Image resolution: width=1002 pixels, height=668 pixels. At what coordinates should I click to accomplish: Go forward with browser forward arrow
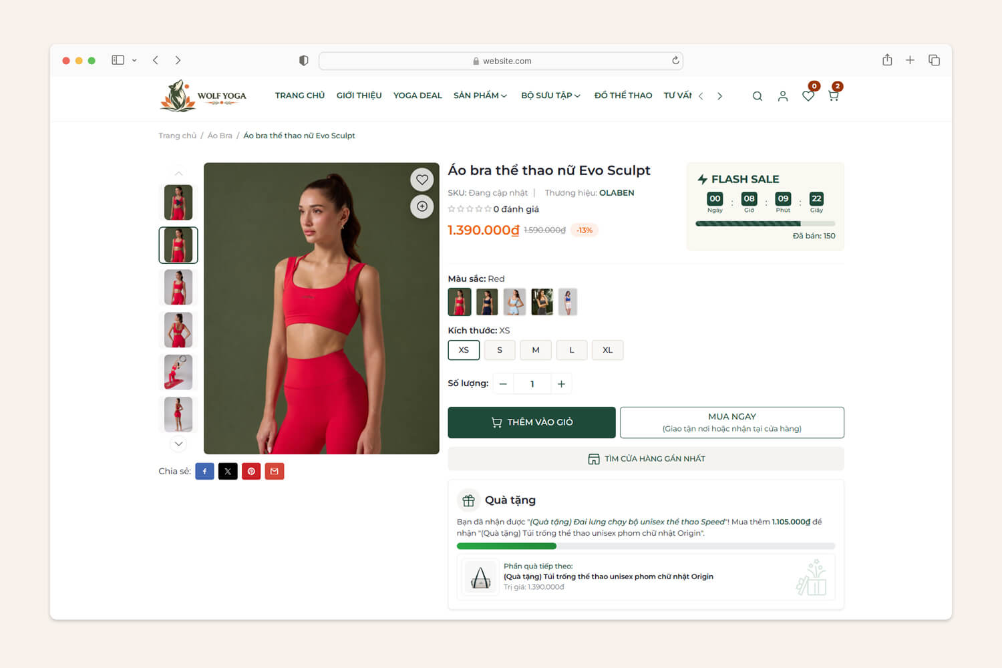tap(178, 60)
